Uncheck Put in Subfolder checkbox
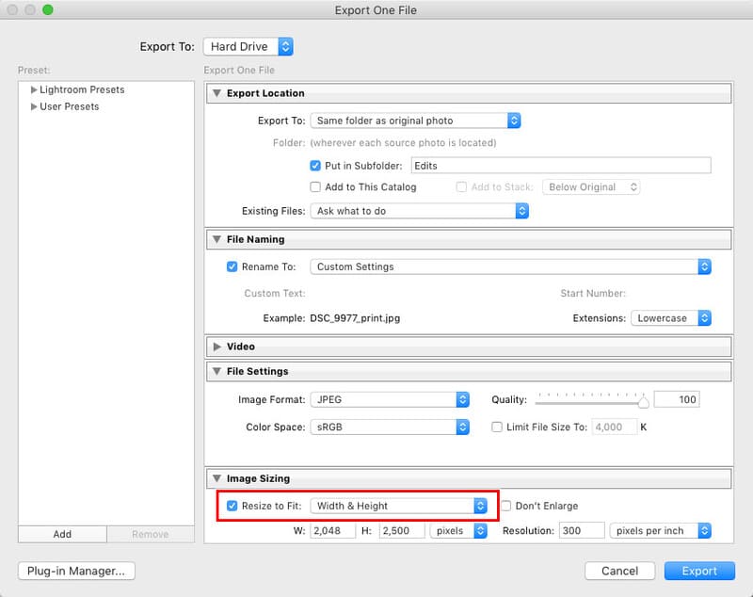The image size is (753, 597). pos(315,166)
